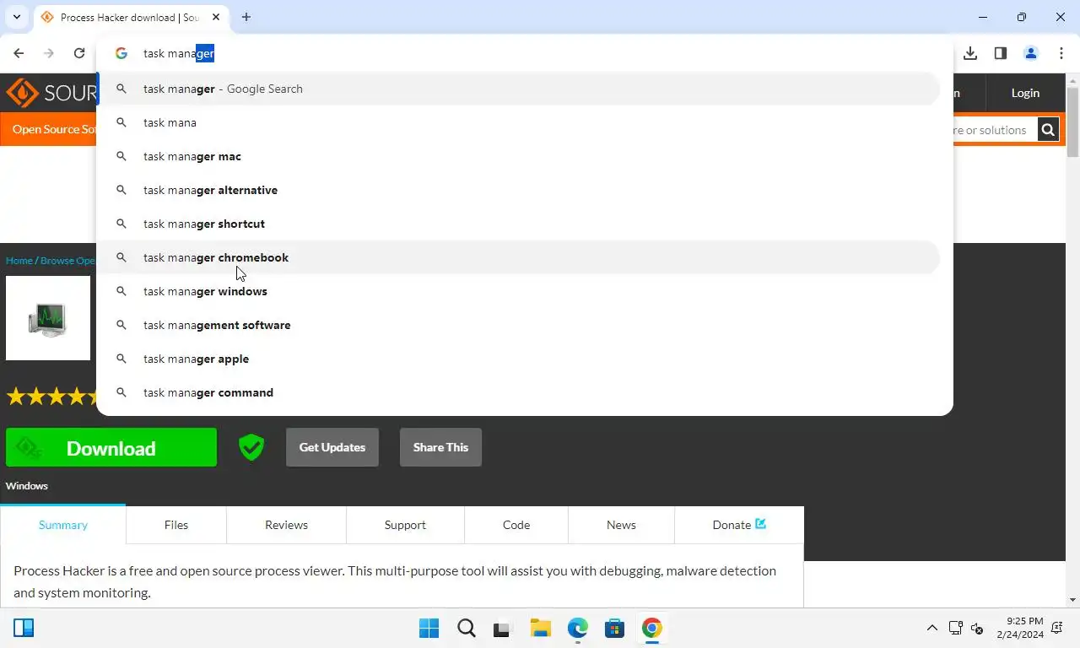Switch to the Reviews tab

click(x=286, y=525)
